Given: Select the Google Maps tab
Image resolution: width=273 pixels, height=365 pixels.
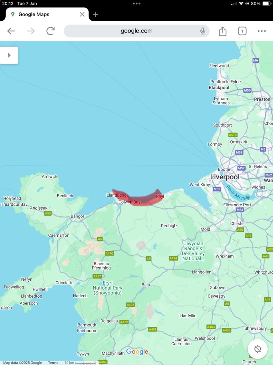Looking at the screenshot, I should tap(44, 14).
